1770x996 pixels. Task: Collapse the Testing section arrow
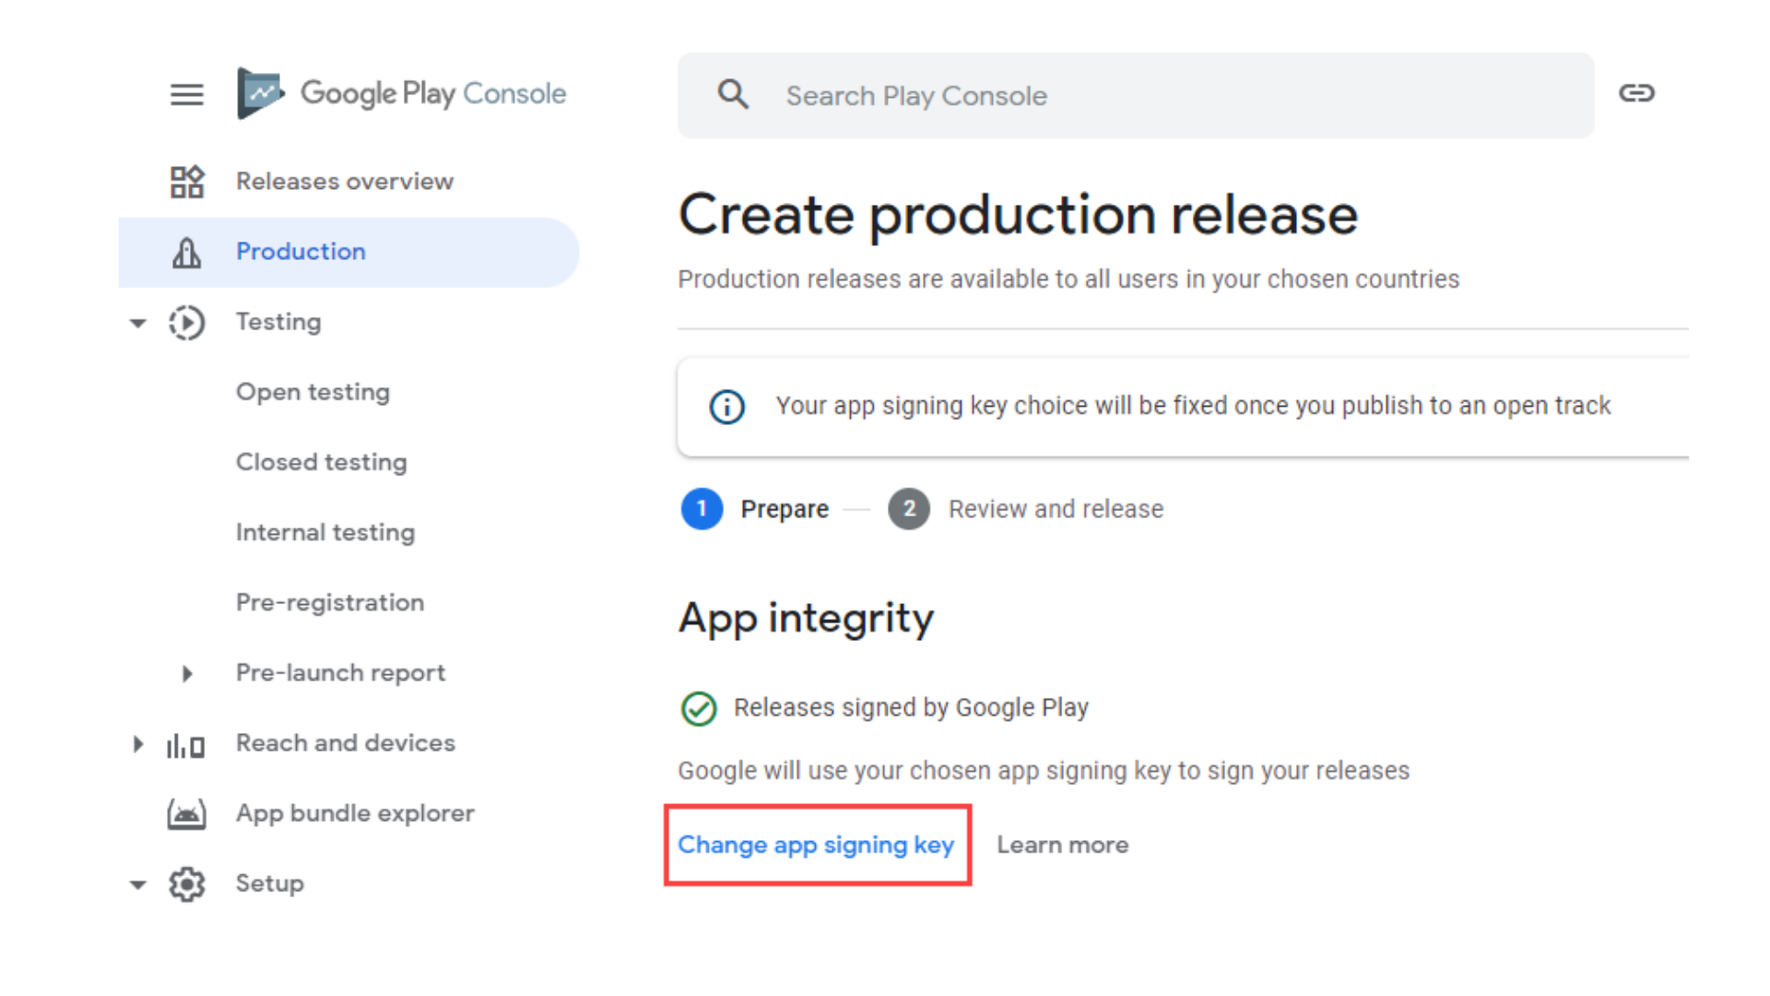(138, 323)
